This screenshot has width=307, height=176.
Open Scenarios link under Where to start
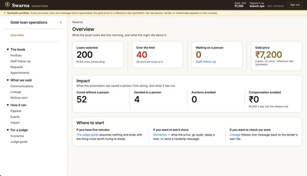coord(160,135)
